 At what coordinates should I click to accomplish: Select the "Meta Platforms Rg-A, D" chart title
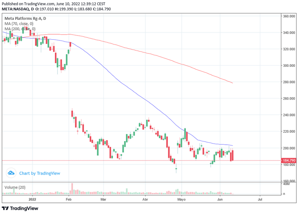[x=25, y=18]
